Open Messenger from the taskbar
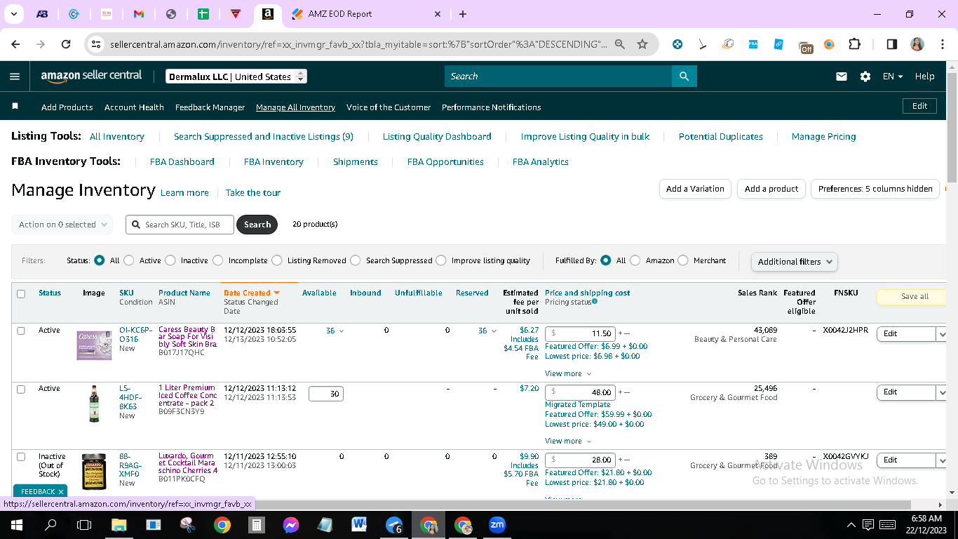The height and width of the screenshot is (539, 958). click(x=291, y=524)
